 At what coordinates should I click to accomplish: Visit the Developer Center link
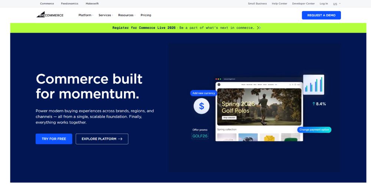[x=303, y=4]
